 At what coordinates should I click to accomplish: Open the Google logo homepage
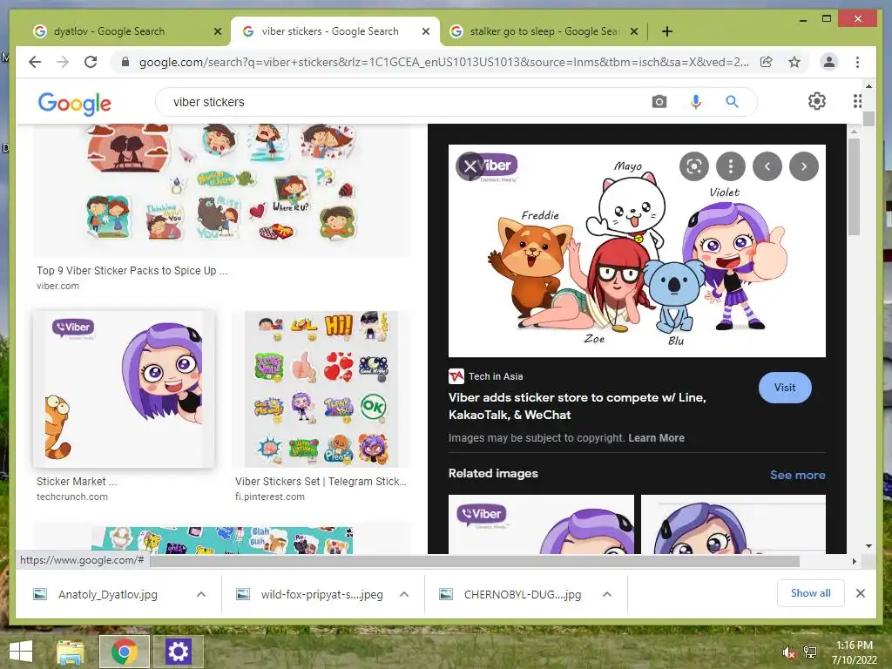point(75,104)
